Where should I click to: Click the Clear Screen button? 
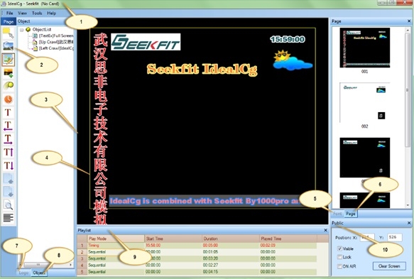[x=389, y=266]
